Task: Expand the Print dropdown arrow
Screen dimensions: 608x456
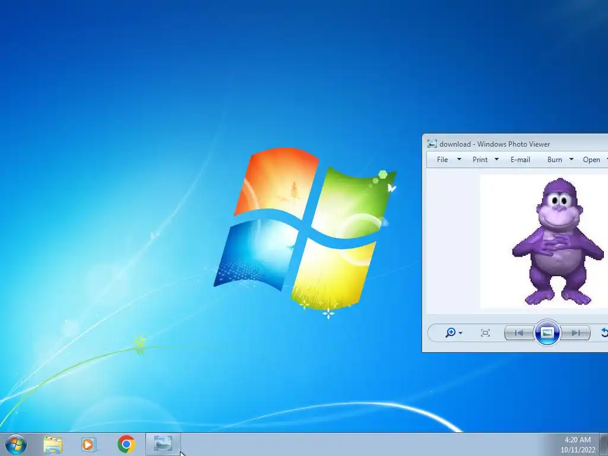Action: tap(496, 159)
